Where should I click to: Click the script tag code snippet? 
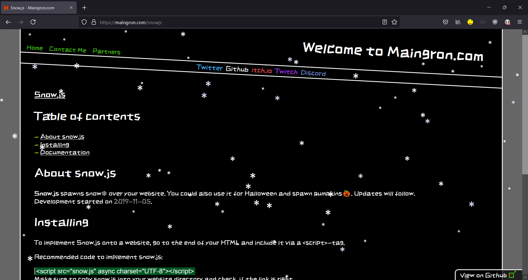[115, 271]
